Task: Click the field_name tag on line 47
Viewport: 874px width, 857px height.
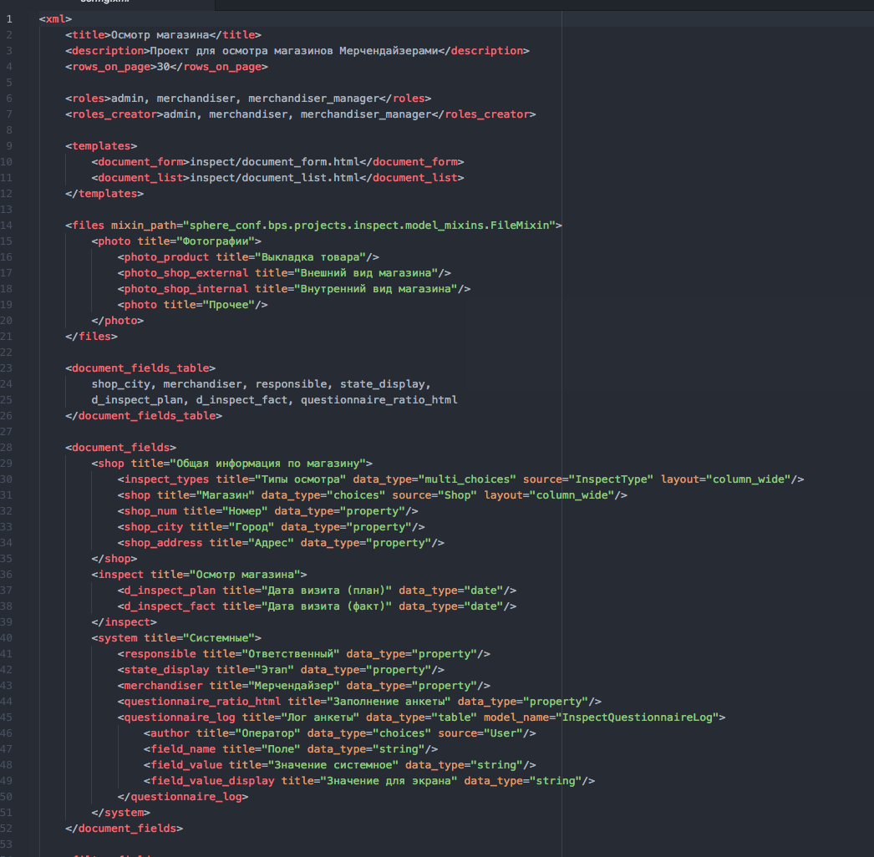Action: click(x=180, y=749)
